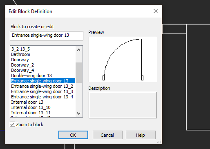Select Double-wing door 13 block
The height and width of the screenshot is (149, 210).
pyautogui.click(x=43, y=76)
